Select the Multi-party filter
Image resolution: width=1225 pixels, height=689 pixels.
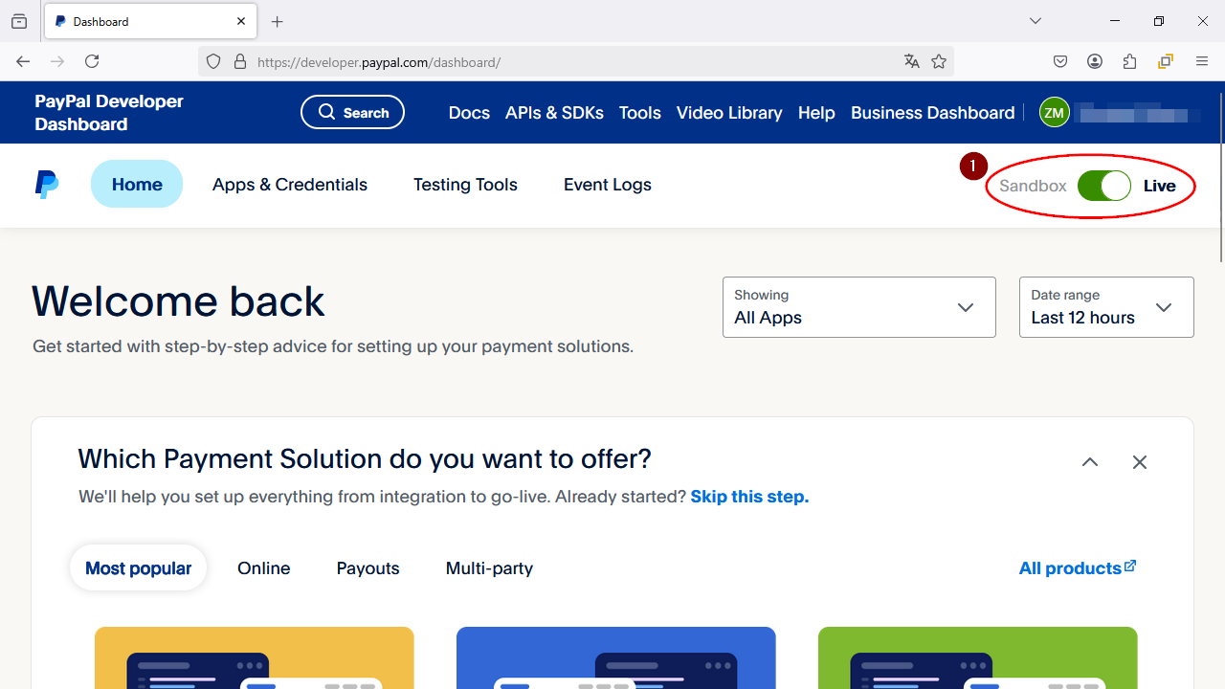(489, 568)
